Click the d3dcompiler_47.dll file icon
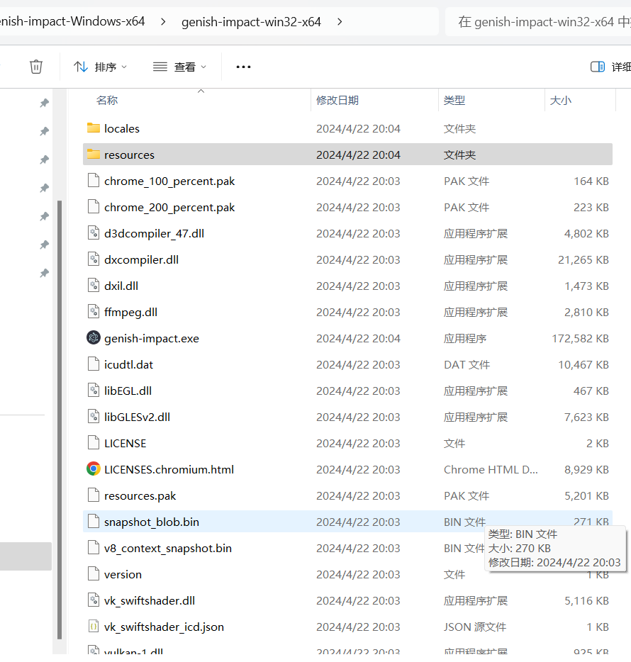The height and width of the screenshot is (662, 631). tap(93, 233)
